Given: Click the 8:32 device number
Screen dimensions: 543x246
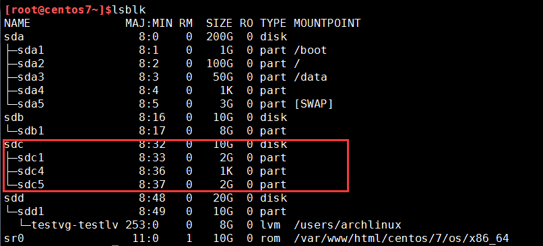Looking at the screenshot, I should click(152, 145).
